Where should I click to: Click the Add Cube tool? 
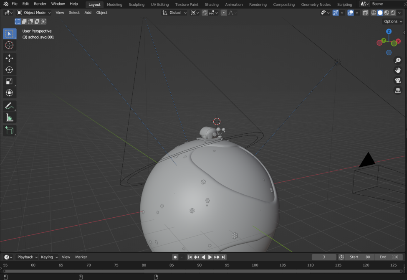pyautogui.click(x=10, y=130)
